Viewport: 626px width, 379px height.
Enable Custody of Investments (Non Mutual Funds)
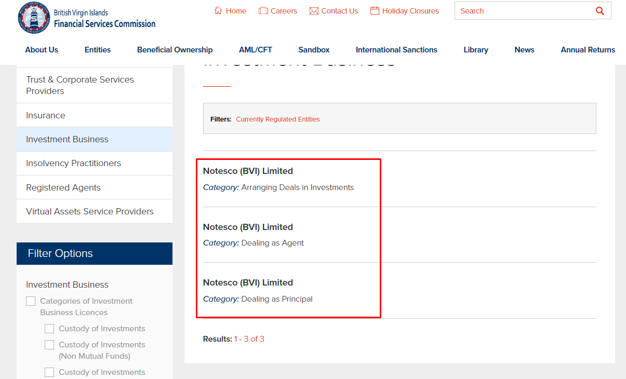pyautogui.click(x=49, y=345)
